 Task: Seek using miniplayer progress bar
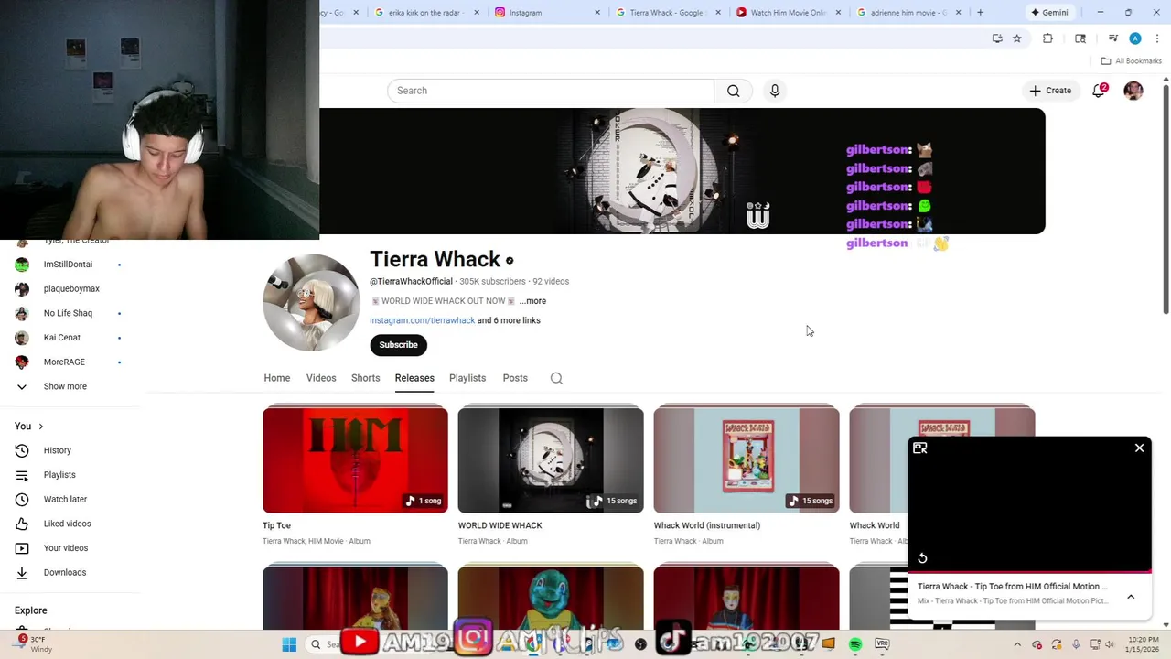(1029, 572)
